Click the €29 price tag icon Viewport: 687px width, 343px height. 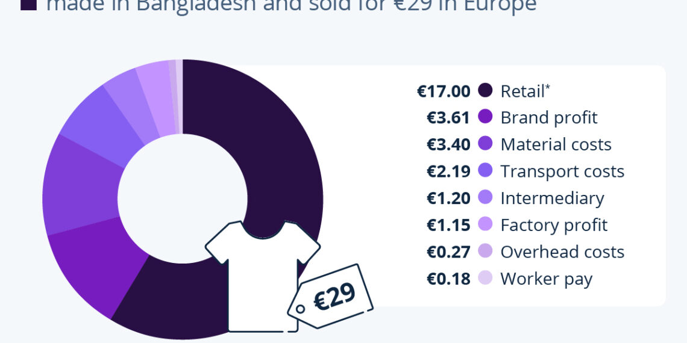(x=331, y=297)
